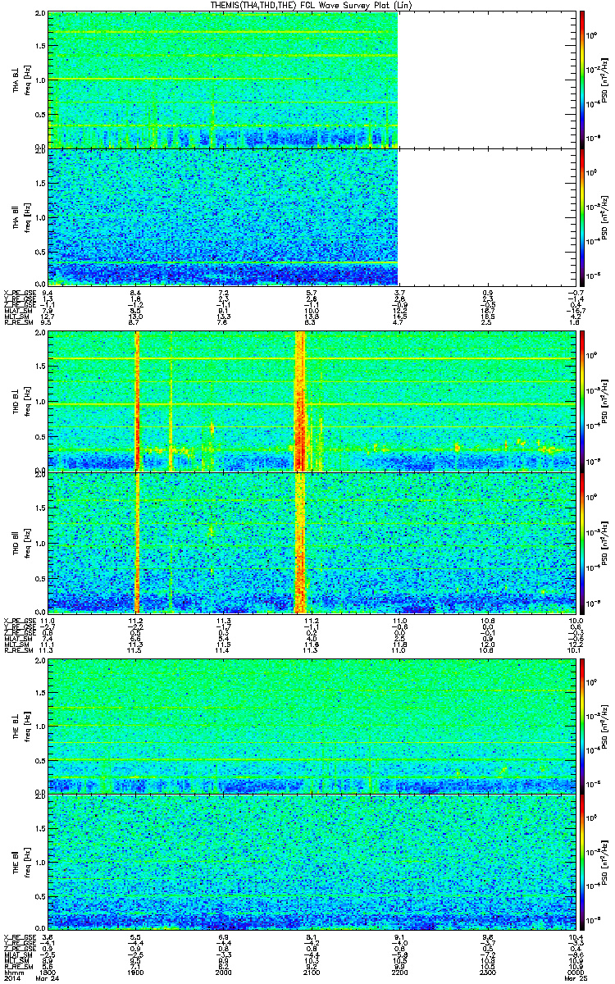Click the 1800 time tick label
Viewport: 615px width, 984px height.
(x=51, y=972)
